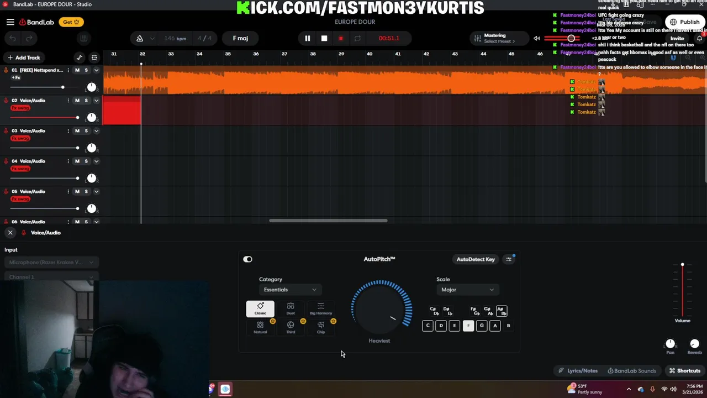Select the Chip AutoPitch effect
This screenshot has width=707, height=398.
[321, 327]
